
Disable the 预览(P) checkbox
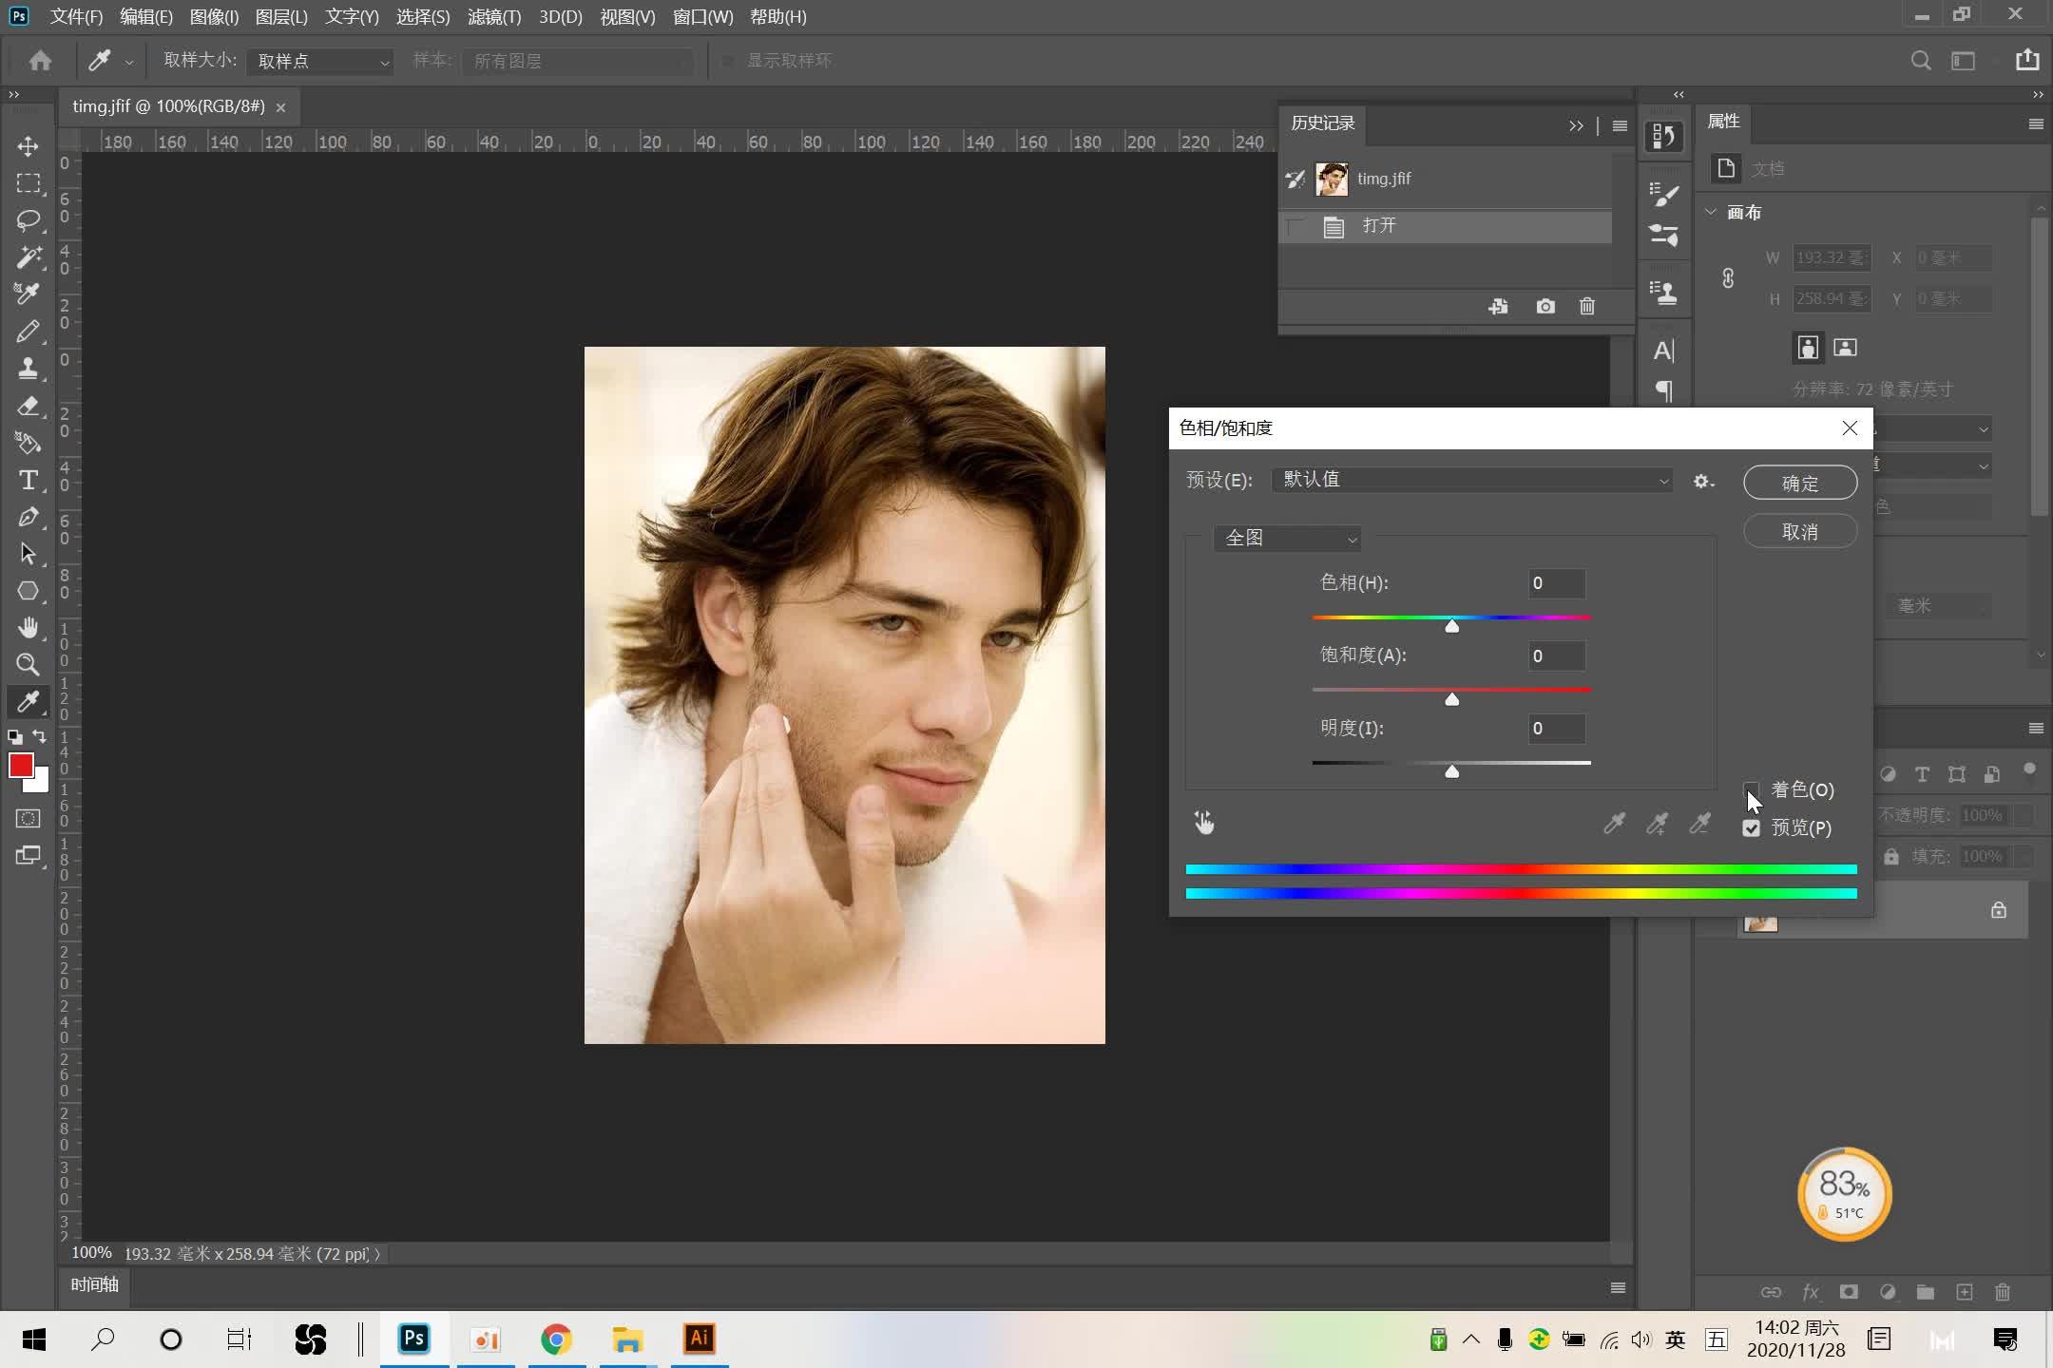click(x=1752, y=827)
